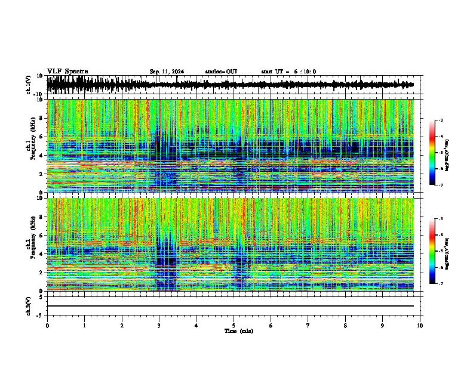Click the time axis tick label '8'
Viewport: 473px width, 365px height.
pyautogui.click(x=345, y=326)
